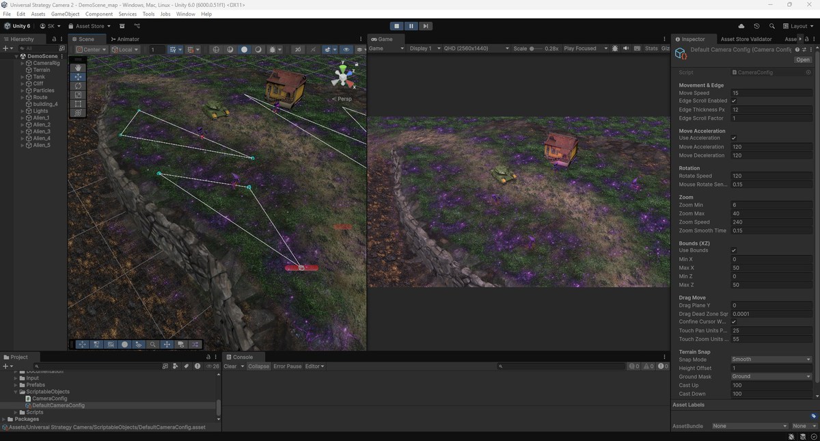This screenshot has width=820, height=441.
Task: Select the Rotate tool in Scene overlay
Action: [x=78, y=86]
